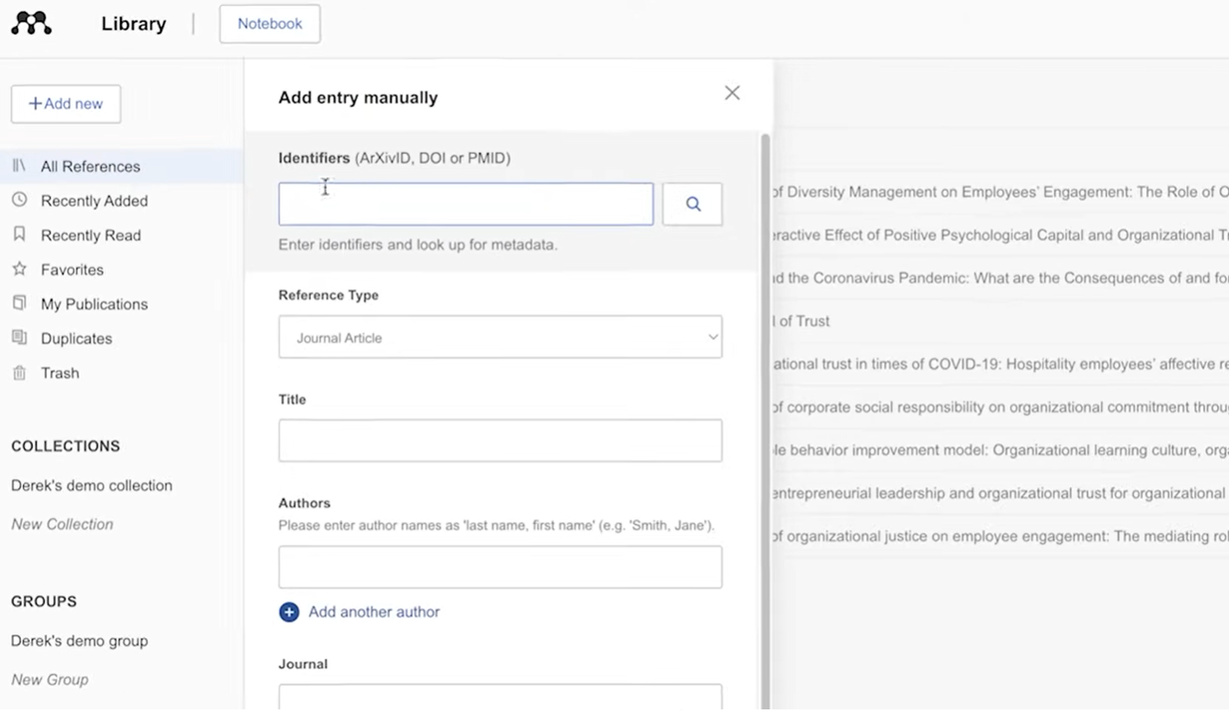Open the Notebook tab
Image resolution: width=1229 pixels, height=712 pixels.
270,24
